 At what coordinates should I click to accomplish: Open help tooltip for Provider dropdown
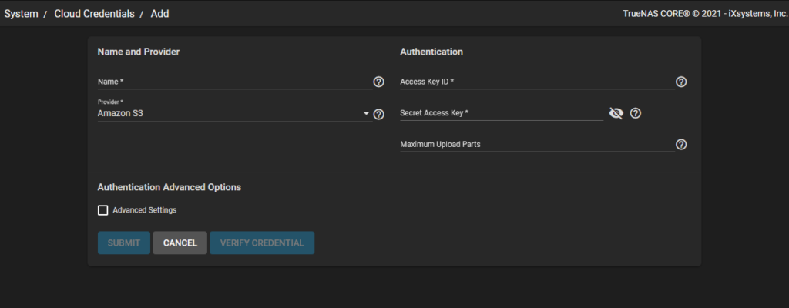(x=379, y=115)
